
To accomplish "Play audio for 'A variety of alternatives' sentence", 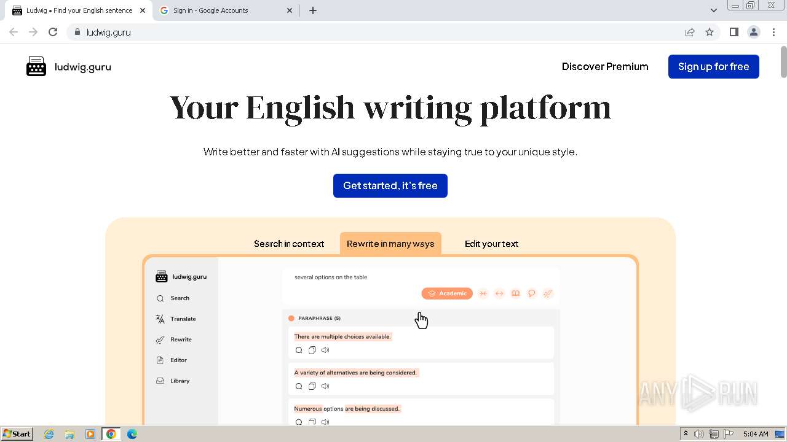I will pyautogui.click(x=325, y=386).
